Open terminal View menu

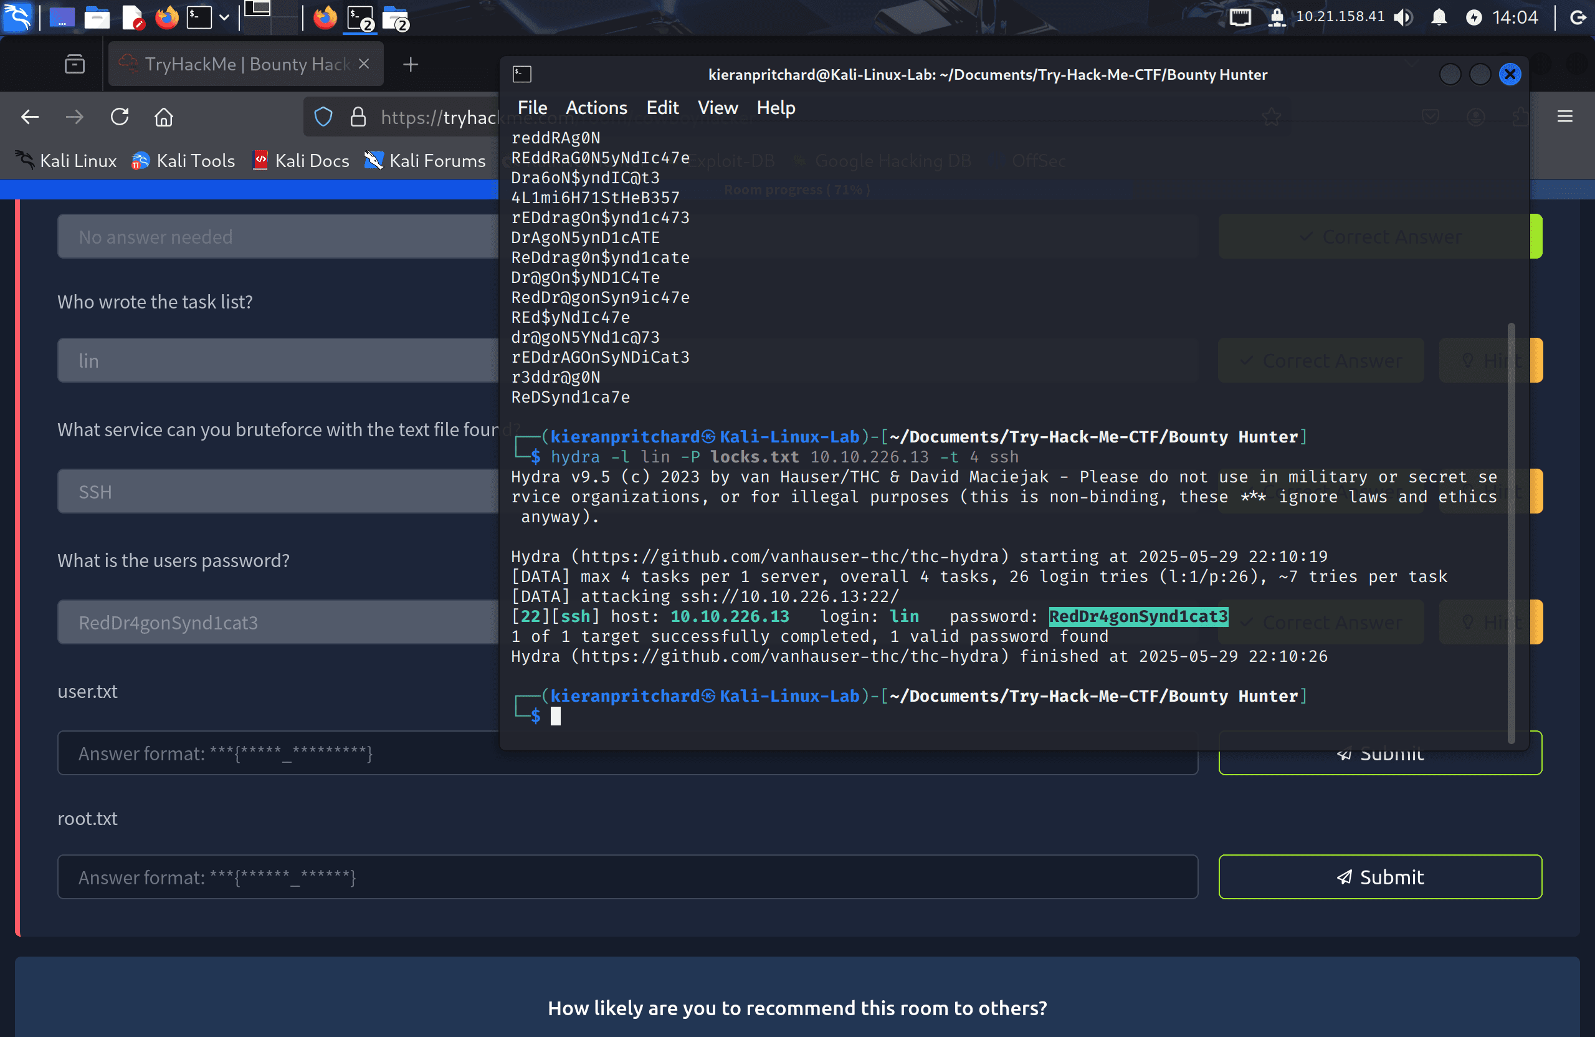tap(718, 108)
